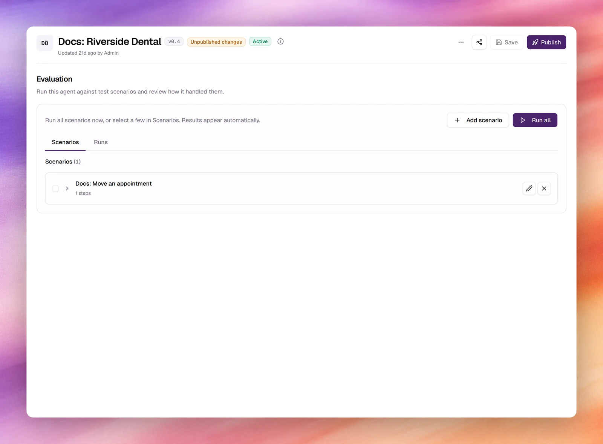Click the Docs: Move an appointment title
Viewport: 603px width, 444px height.
point(113,183)
